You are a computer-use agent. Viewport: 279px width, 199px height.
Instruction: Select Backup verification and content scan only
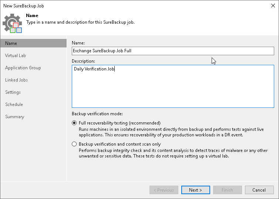74,144
